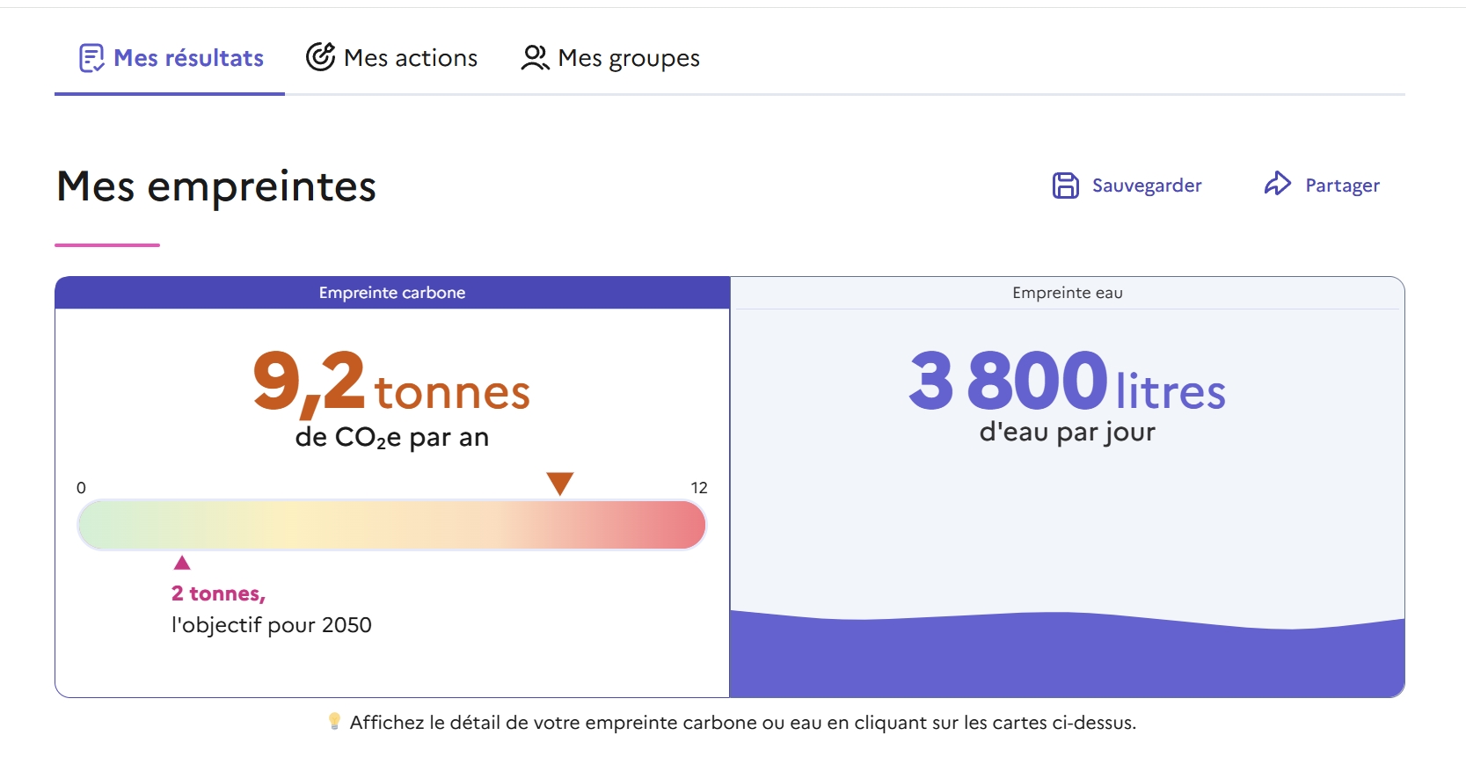Click the "2 tonnes" objective label
The image size is (1466, 757).
(x=218, y=593)
